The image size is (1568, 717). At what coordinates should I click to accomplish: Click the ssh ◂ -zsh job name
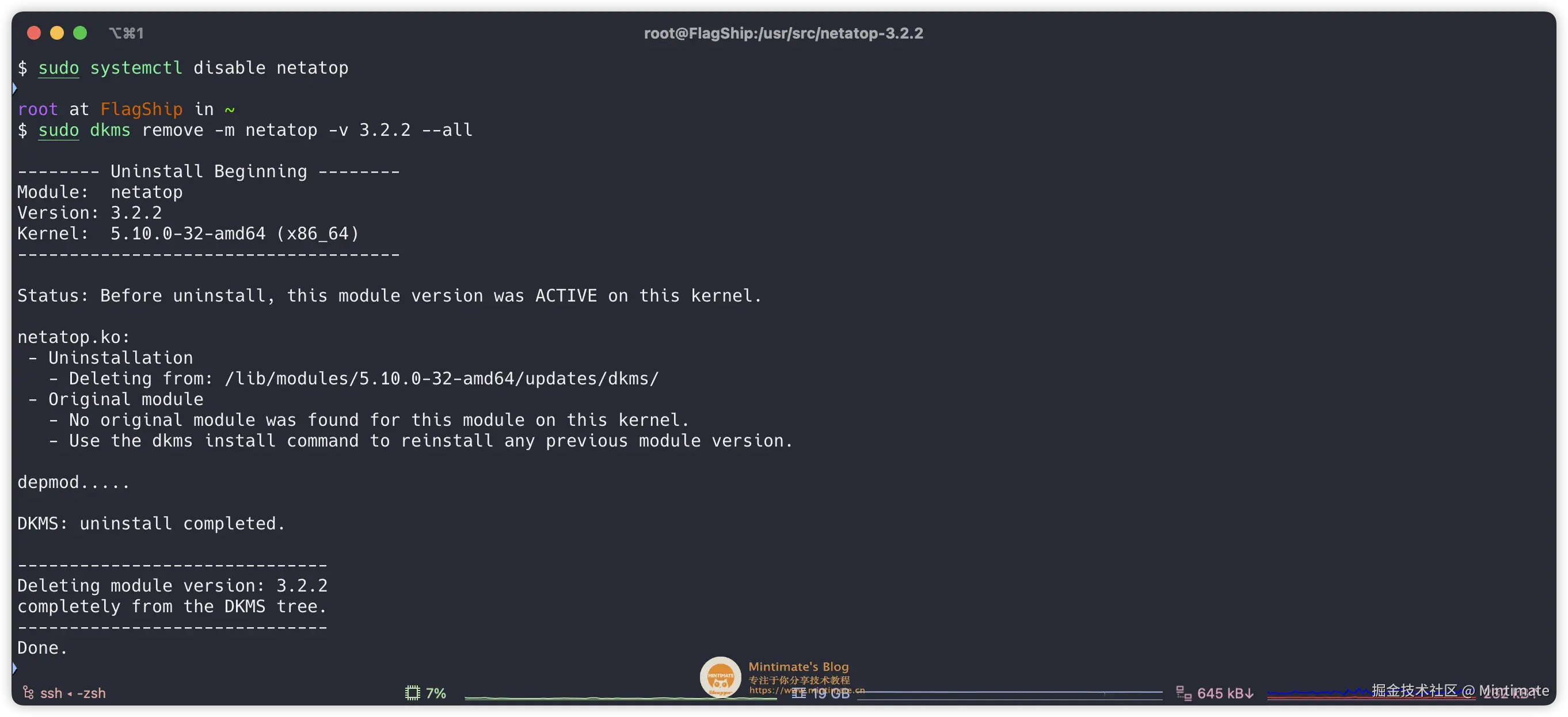point(73,693)
